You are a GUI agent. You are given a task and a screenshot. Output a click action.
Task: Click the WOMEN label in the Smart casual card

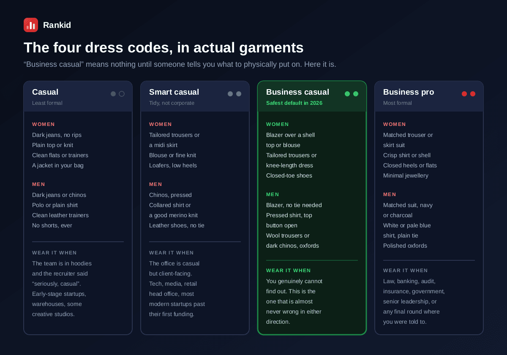161,124
